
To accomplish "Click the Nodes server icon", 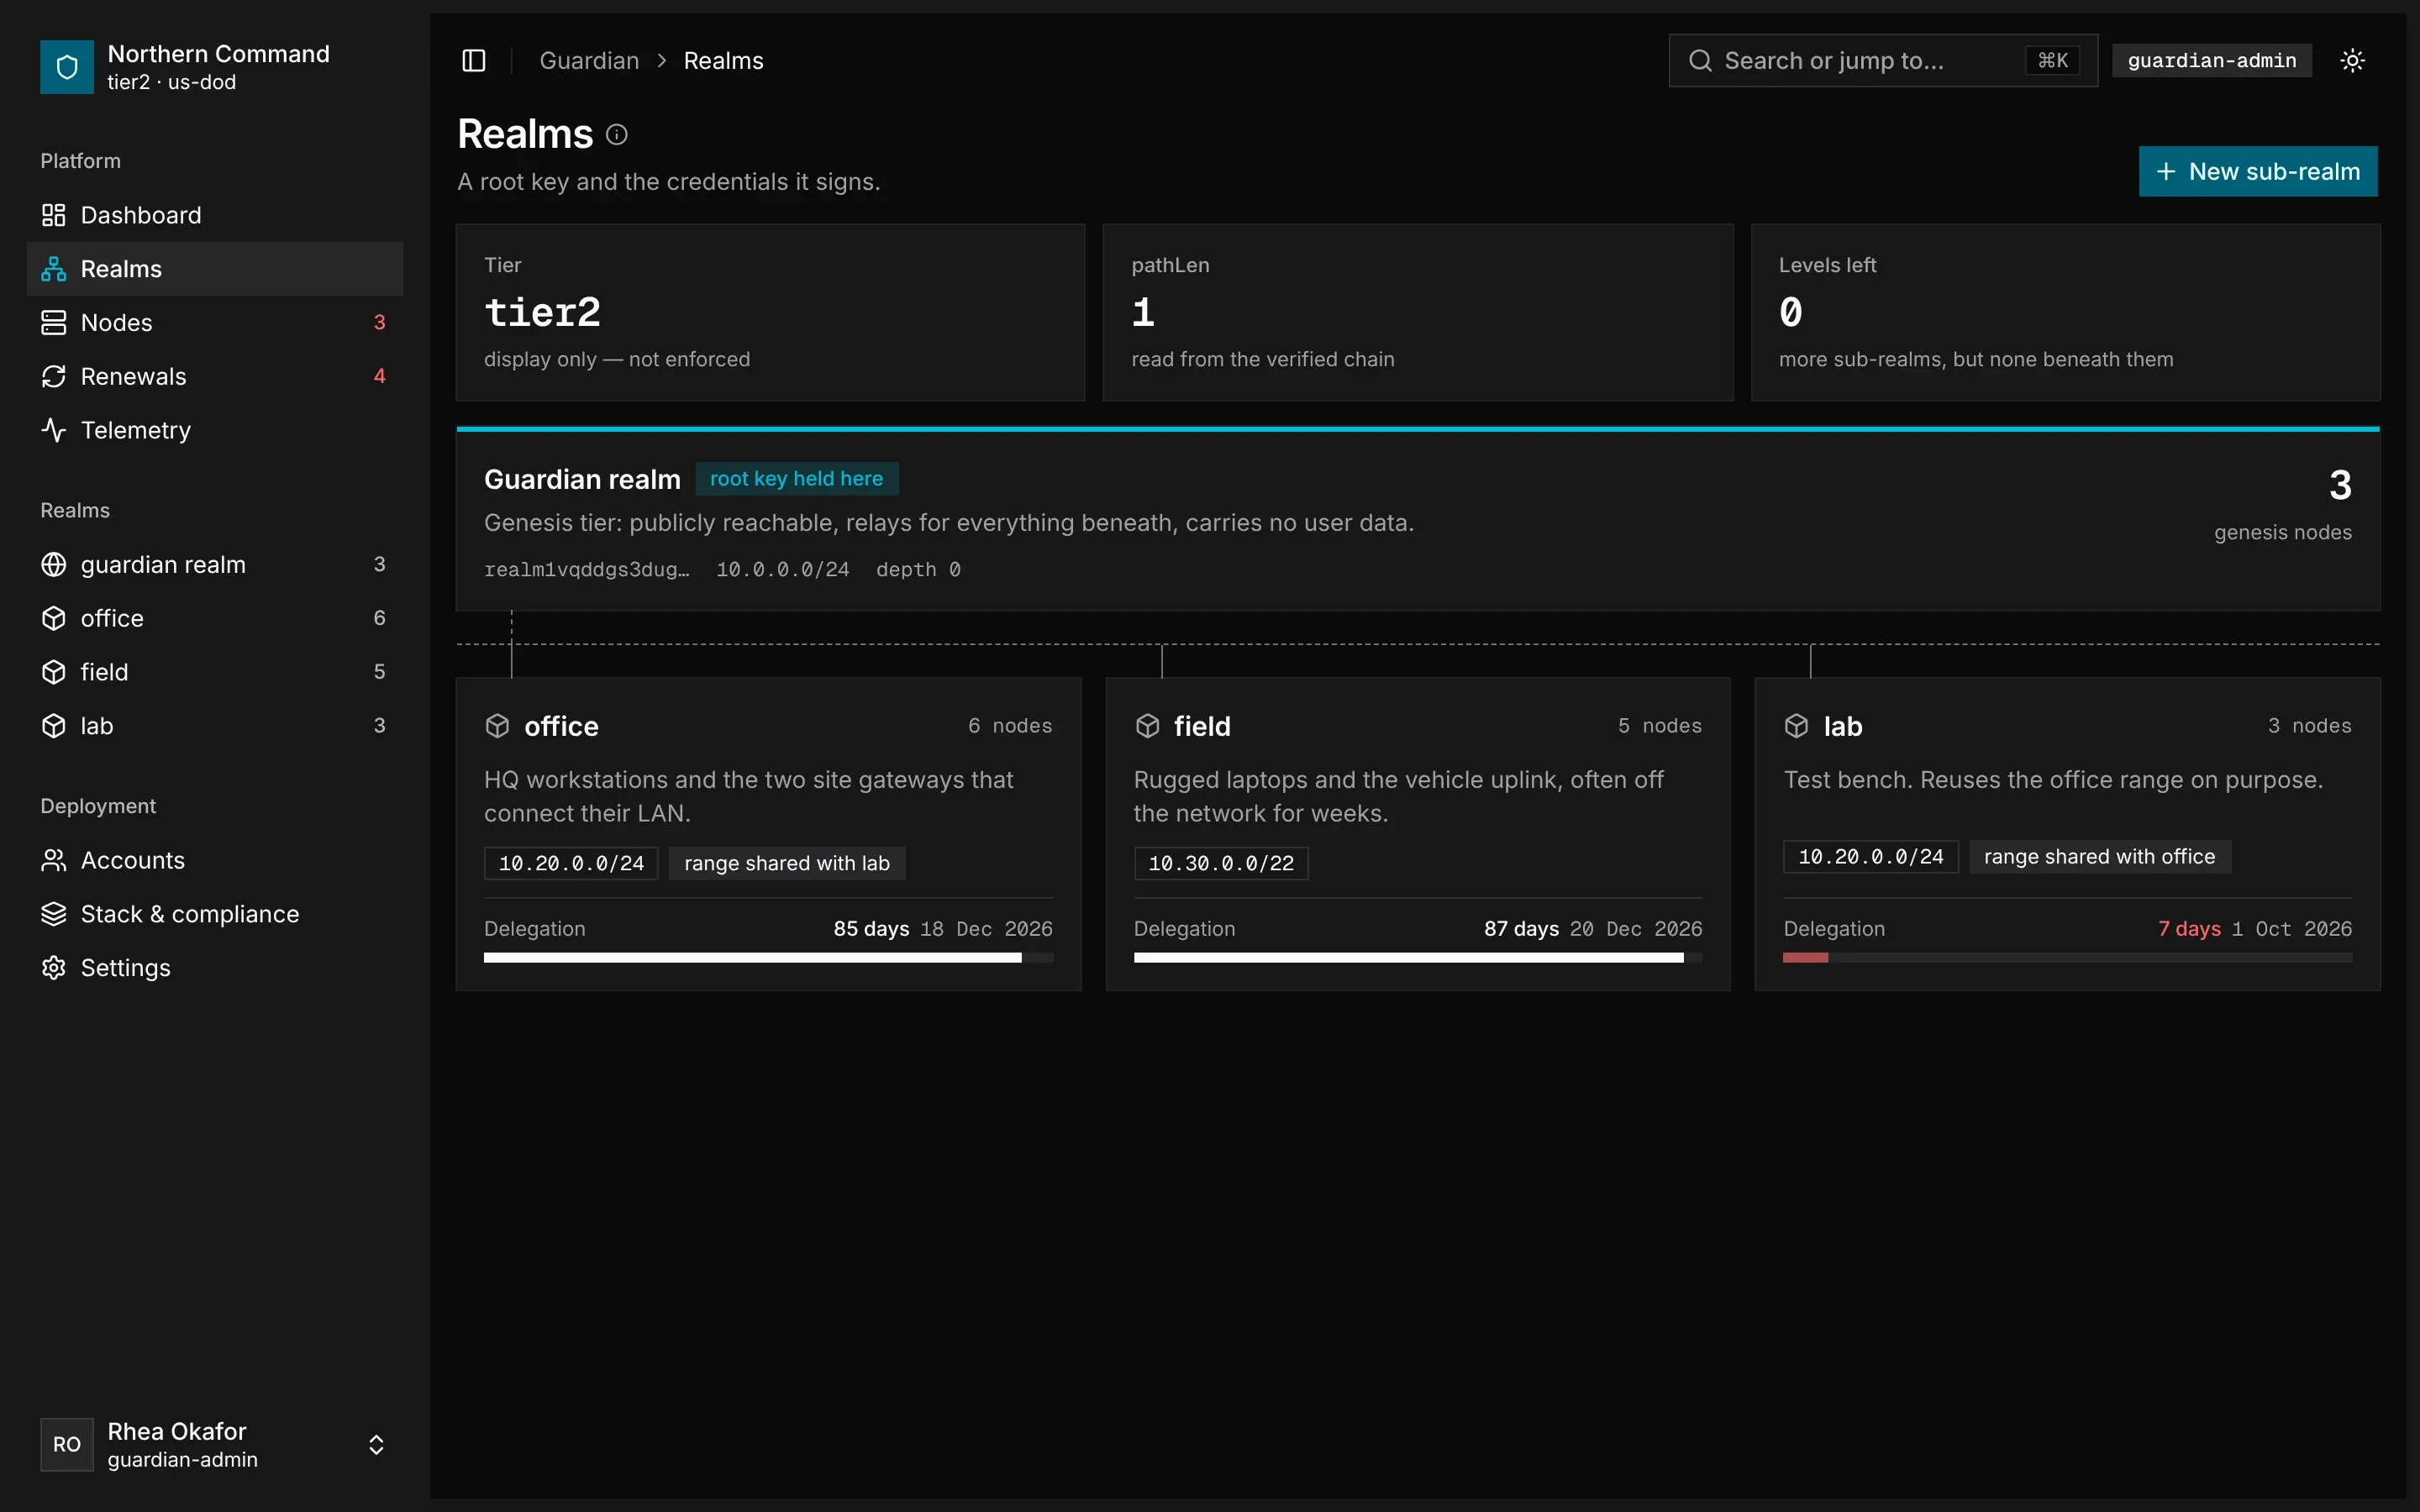I will click(54, 323).
